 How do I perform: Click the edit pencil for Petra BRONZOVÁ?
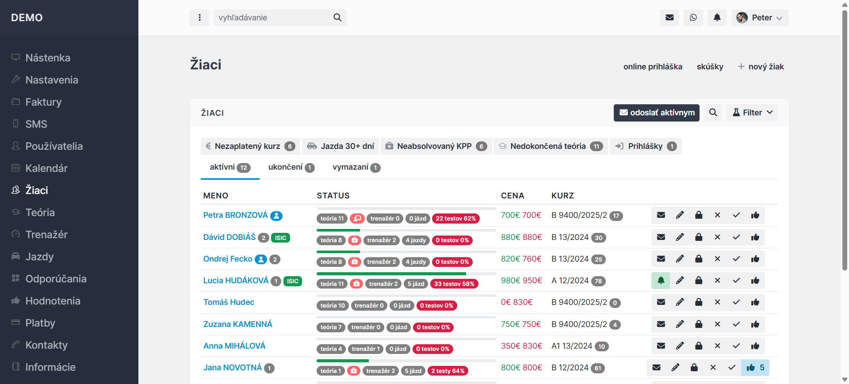680,215
